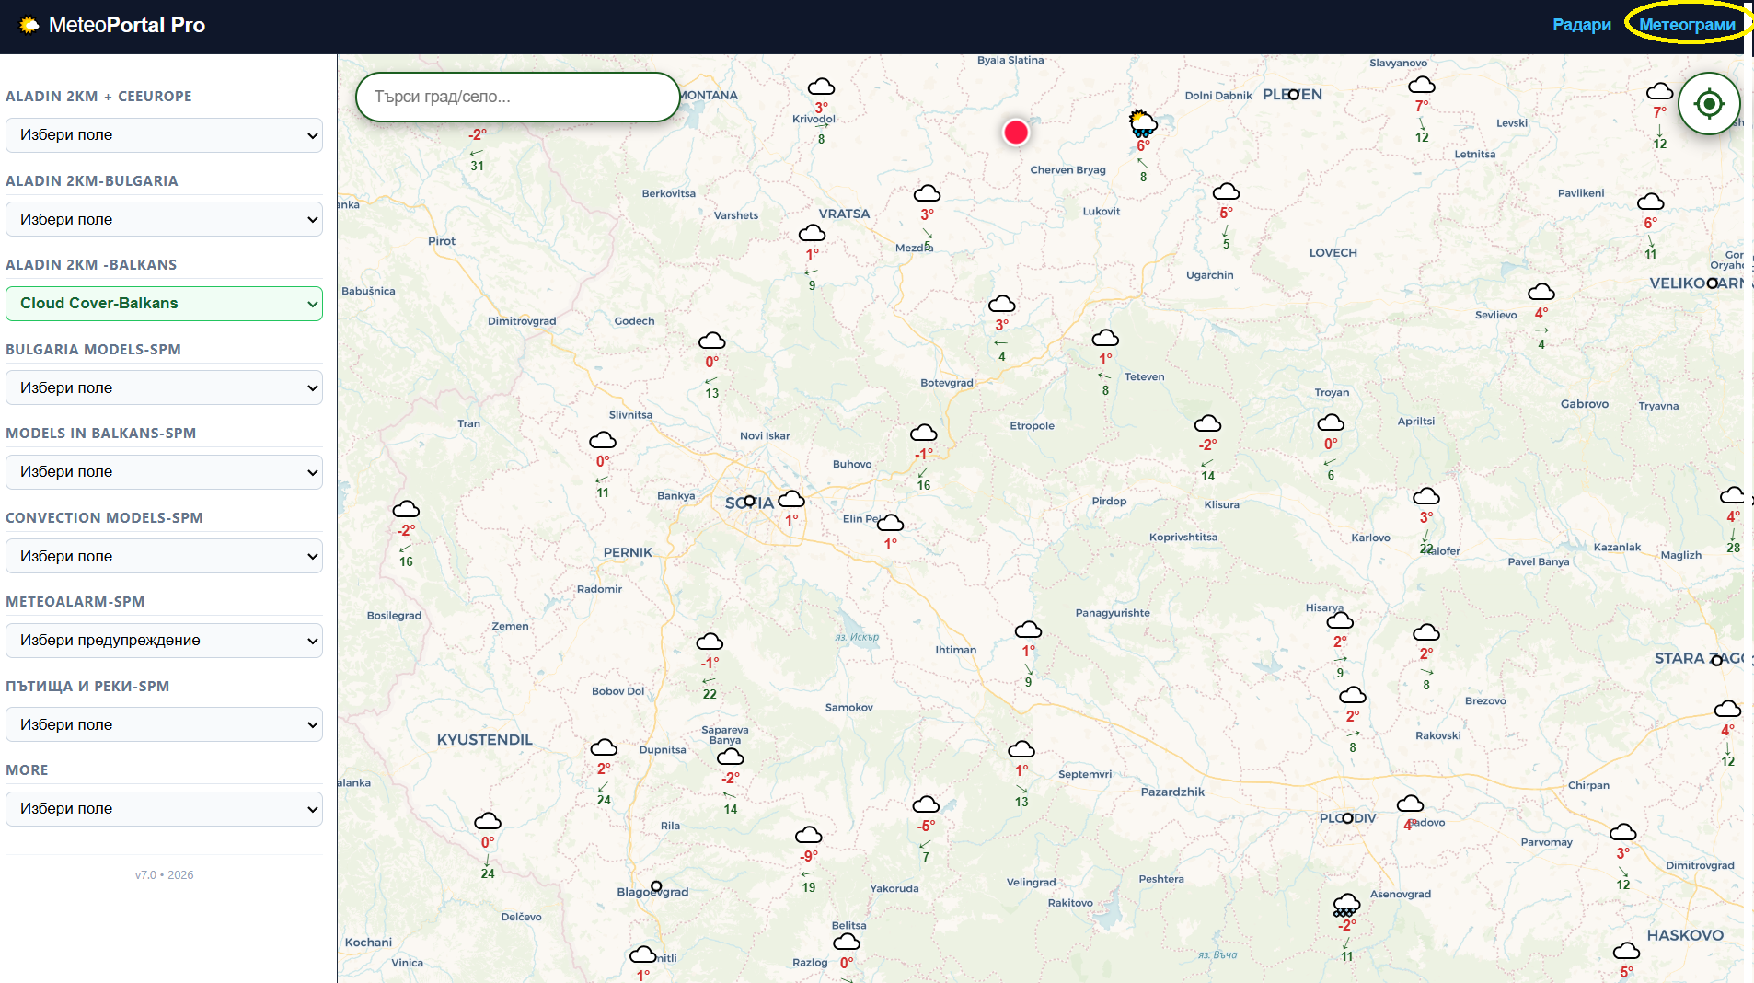Click the red location marker near Cherven Bryag
The width and height of the screenshot is (1754, 983).
click(1016, 133)
